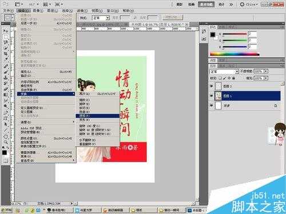The image size is (286, 214).
Task: Open the 图像(I) Image menu
Action: pyautogui.click(x=38, y=11)
